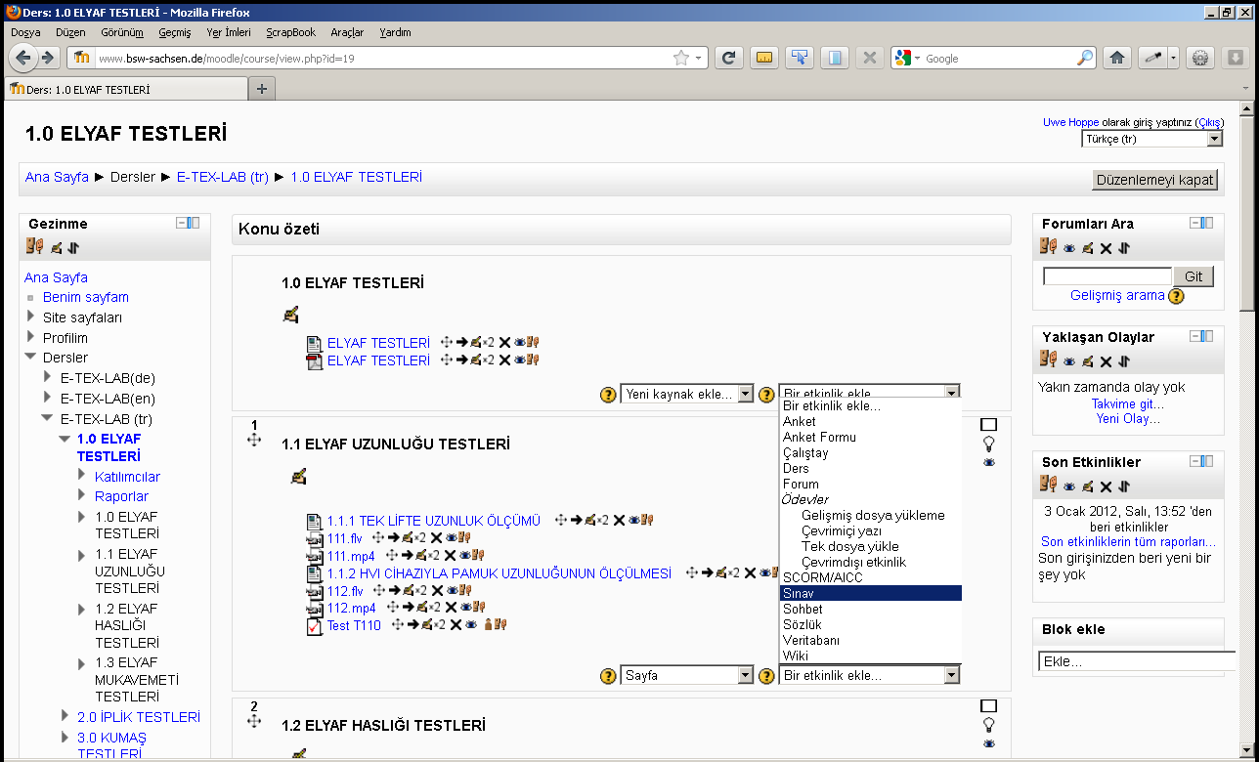Delete the 111.flv resource with its X icon

(x=436, y=537)
